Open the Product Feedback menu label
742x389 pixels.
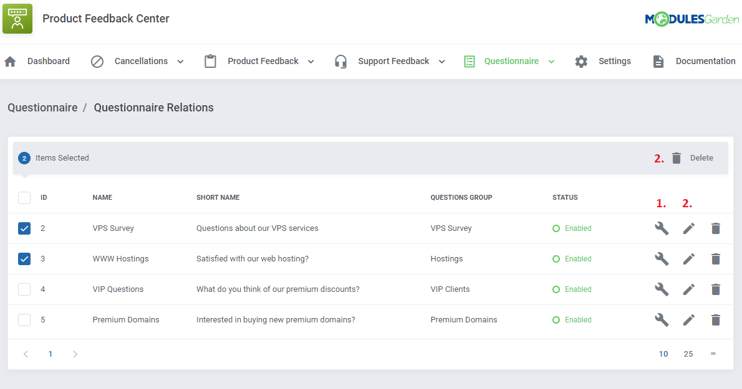(x=263, y=62)
